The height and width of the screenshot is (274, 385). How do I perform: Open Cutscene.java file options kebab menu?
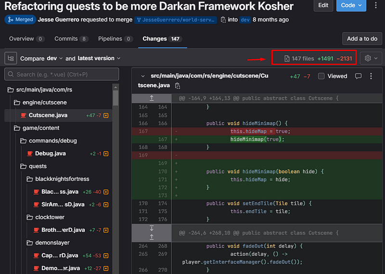coord(371,76)
